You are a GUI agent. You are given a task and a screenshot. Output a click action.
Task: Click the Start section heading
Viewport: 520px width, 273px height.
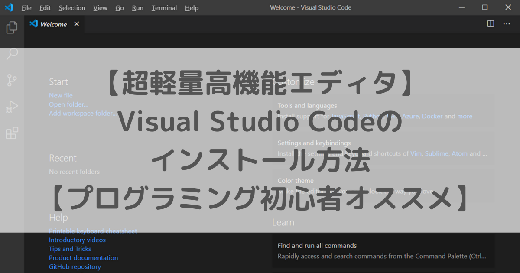click(x=58, y=82)
